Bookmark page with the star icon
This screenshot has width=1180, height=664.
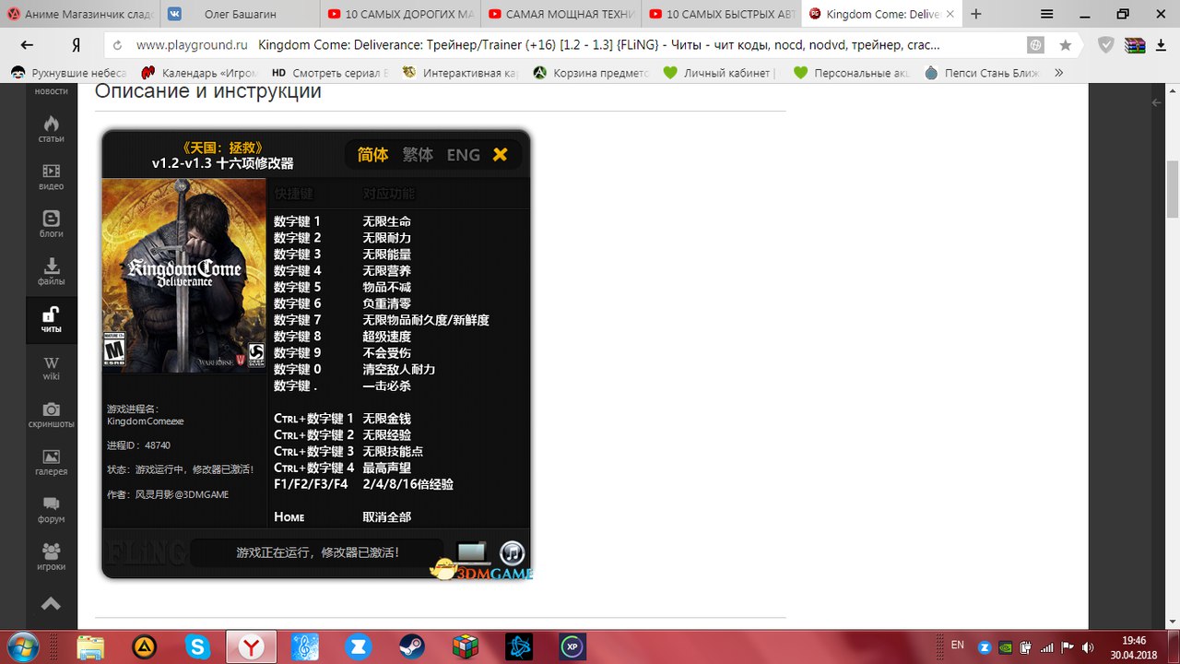(x=1066, y=44)
